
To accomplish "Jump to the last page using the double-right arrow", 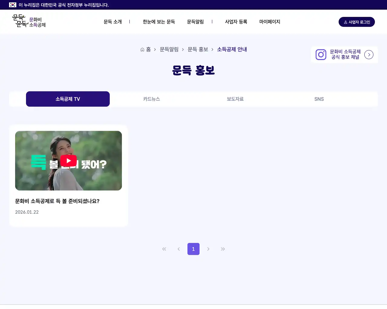I will coord(223,249).
